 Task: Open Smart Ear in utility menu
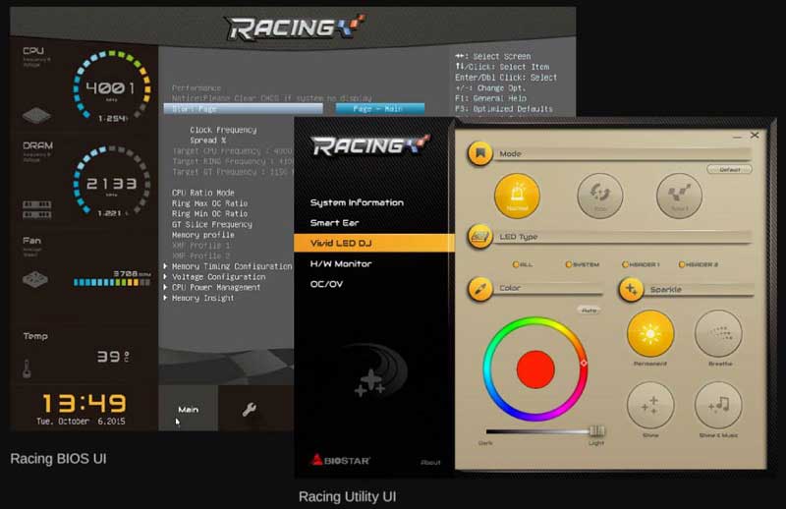(x=334, y=223)
